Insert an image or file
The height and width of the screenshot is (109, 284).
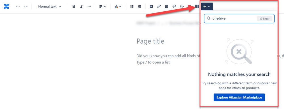tap(167, 7)
